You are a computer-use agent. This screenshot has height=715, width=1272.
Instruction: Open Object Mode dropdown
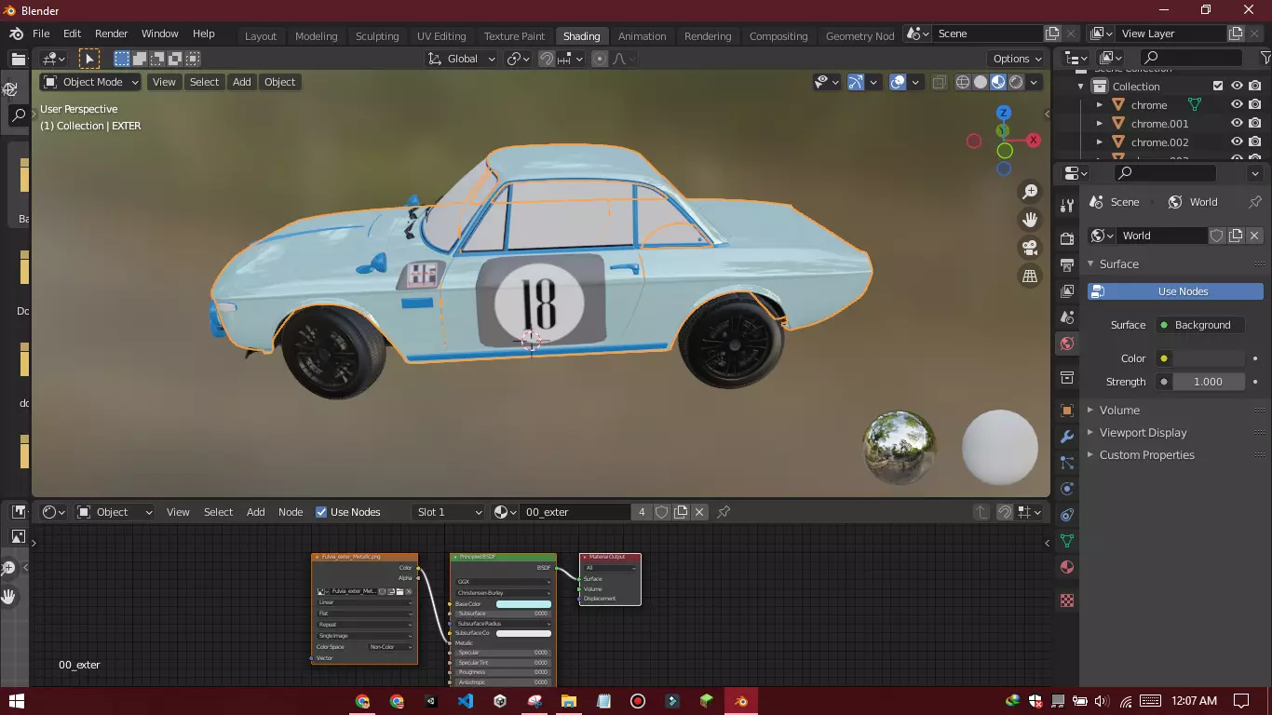click(90, 82)
